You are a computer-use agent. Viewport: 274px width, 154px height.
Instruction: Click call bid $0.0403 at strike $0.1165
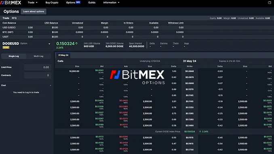[x=99, y=101]
